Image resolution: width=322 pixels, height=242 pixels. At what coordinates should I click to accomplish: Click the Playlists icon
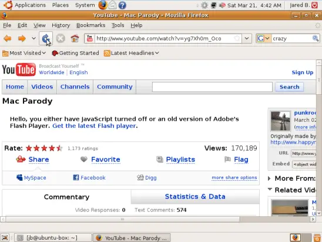tap(160, 160)
